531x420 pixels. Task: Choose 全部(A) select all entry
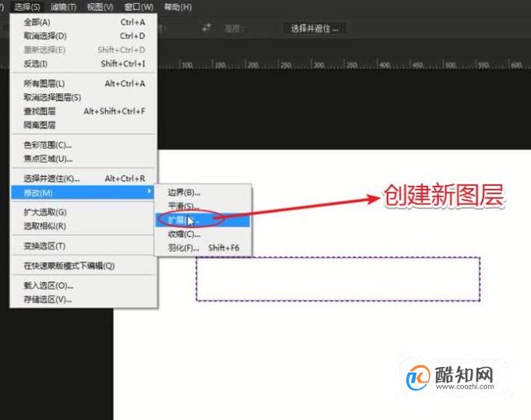click(84, 22)
